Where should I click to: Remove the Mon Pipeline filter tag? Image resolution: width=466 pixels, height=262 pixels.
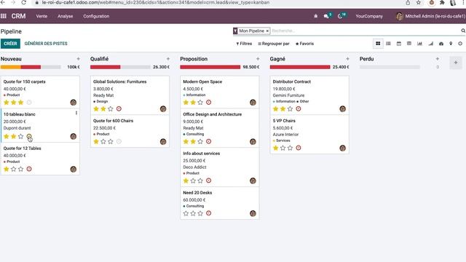click(267, 31)
